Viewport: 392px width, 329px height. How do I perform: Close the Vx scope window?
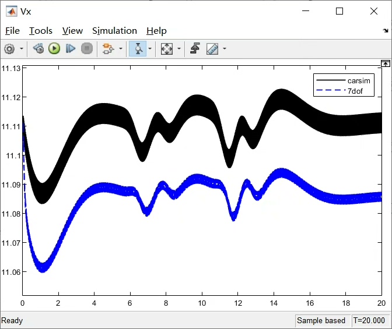(x=374, y=11)
